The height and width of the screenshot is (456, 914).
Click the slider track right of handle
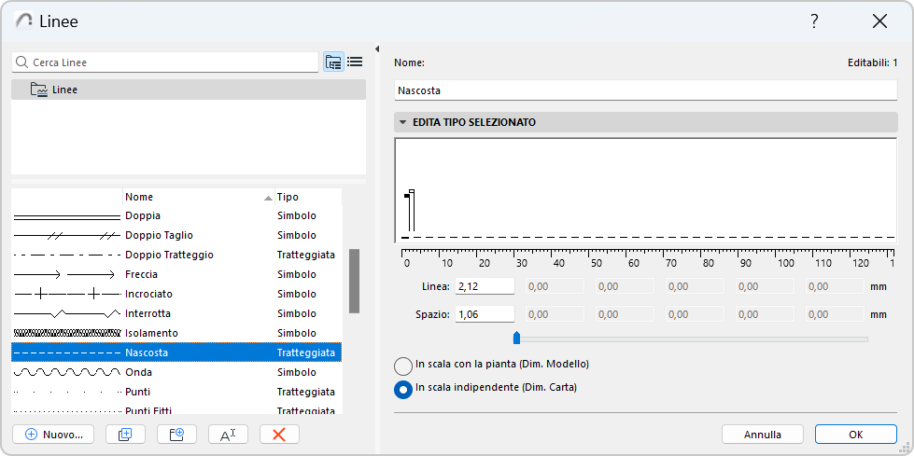(694, 339)
